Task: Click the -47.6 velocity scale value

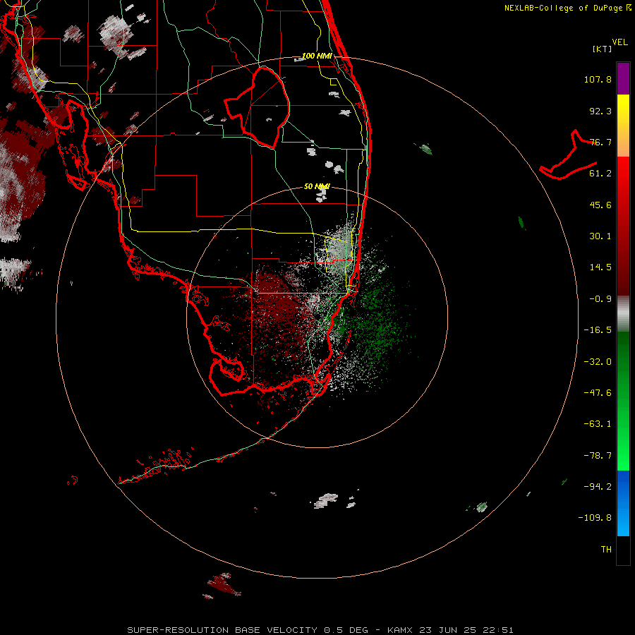Action: [x=598, y=393]
